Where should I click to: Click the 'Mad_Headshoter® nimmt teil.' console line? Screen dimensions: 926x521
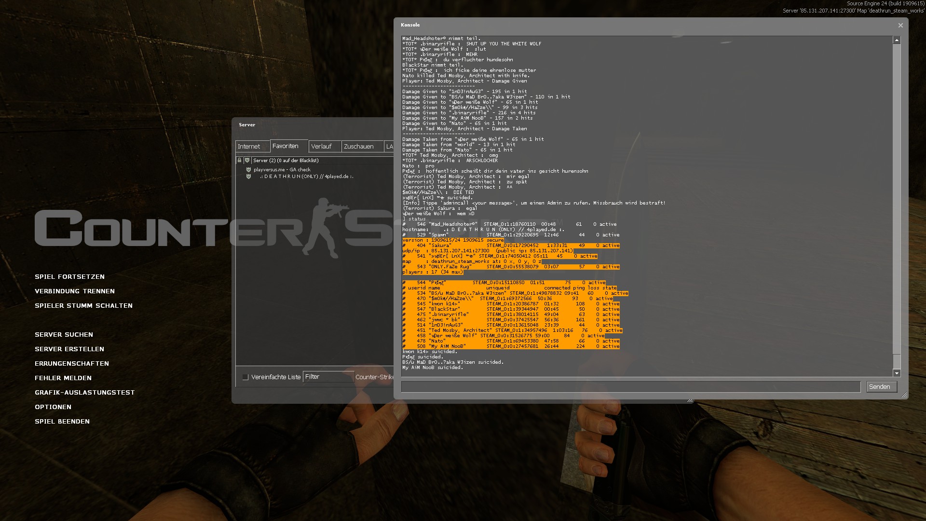click(441, 39)
